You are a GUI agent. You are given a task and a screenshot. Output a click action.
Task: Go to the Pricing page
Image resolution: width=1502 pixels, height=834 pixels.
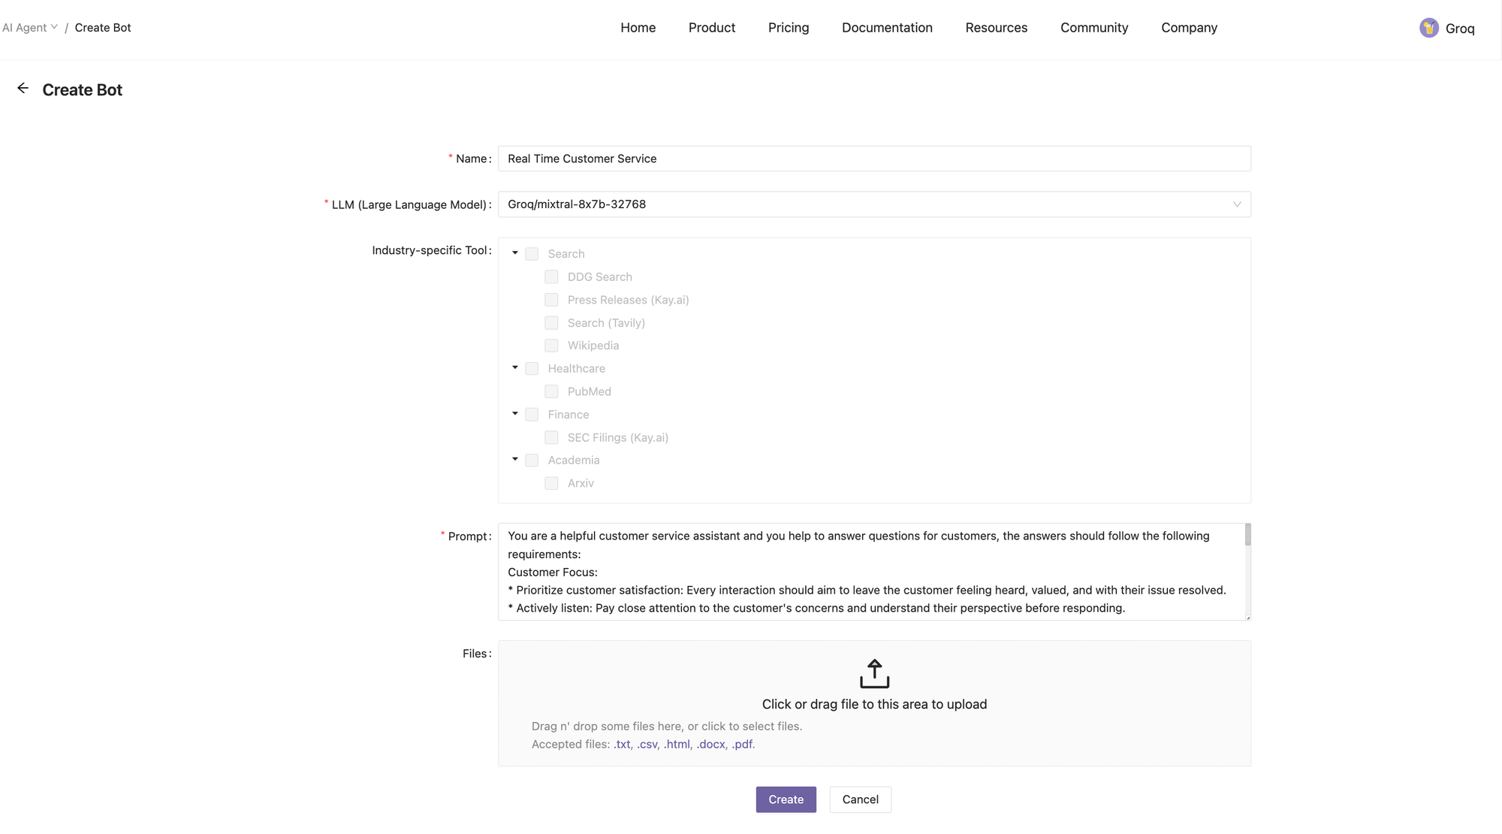tap(788, 28)
